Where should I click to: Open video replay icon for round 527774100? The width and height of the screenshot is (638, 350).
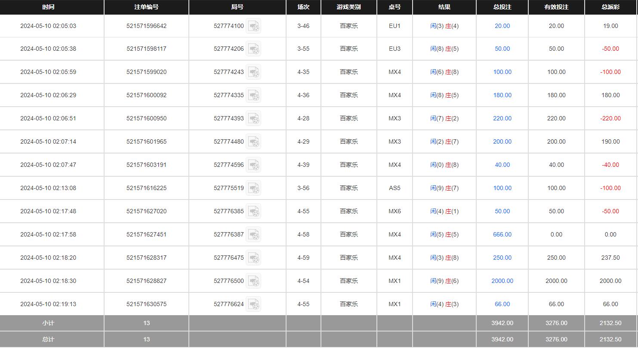click(253, 26)
